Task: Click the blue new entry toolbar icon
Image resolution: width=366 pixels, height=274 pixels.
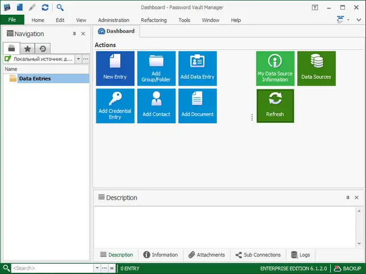Action: tap(20, 7)
